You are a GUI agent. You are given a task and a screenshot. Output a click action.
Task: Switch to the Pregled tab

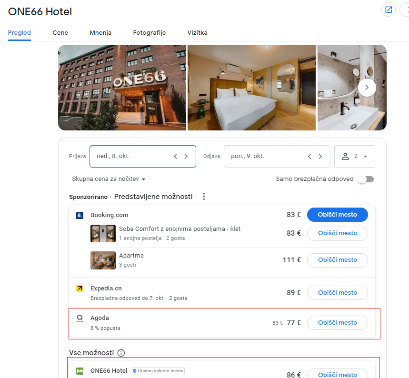[20, 32]
